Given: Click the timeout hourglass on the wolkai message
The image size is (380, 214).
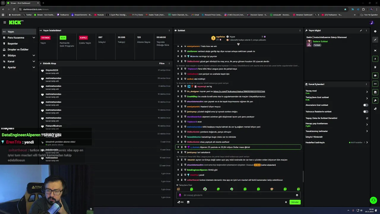Looking at the screenshot, I should [x=182, y=79].
